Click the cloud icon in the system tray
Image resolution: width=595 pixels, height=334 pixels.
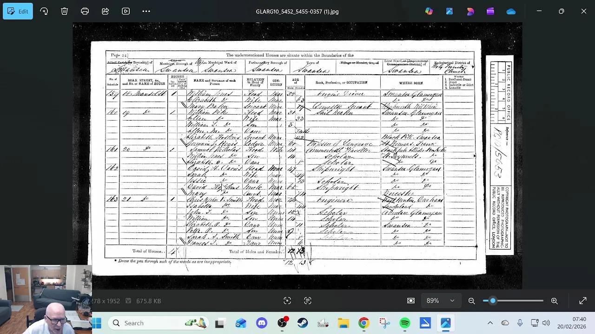click(x=505, y=323)
